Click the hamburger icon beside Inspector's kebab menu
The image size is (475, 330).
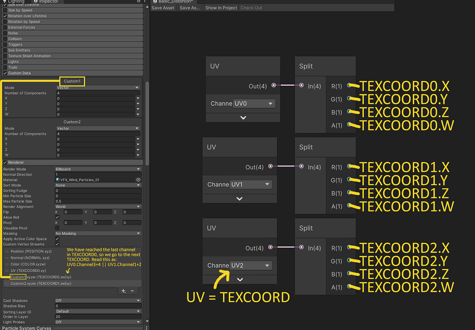[138, 1]
